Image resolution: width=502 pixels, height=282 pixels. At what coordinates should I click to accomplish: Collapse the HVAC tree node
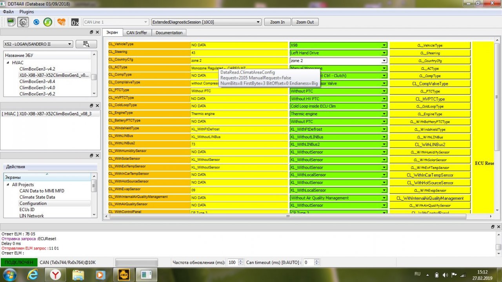point(7,63)
